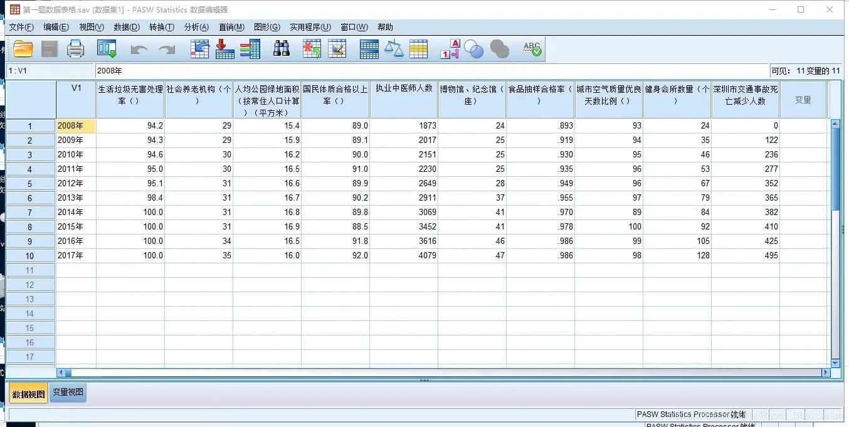Click the Insert cases icon
Screen dimensions: 849x427
pyautogui.click(x=312, y=49)
